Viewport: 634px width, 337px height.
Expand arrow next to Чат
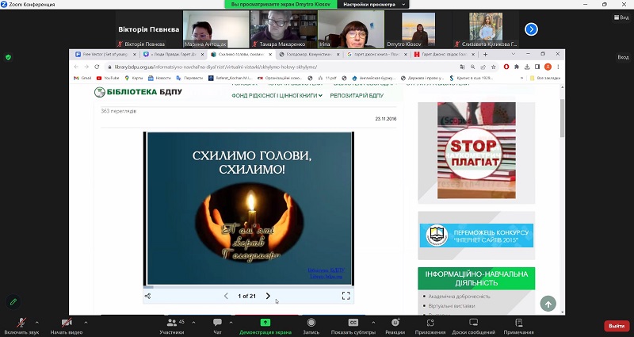231,323
